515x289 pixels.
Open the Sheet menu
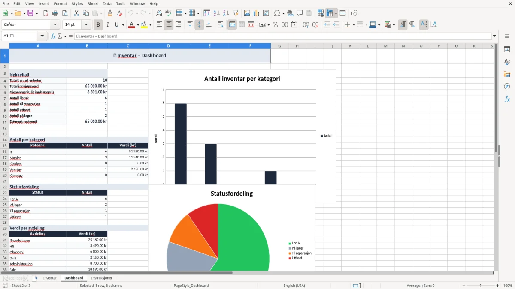pos(93,3)
